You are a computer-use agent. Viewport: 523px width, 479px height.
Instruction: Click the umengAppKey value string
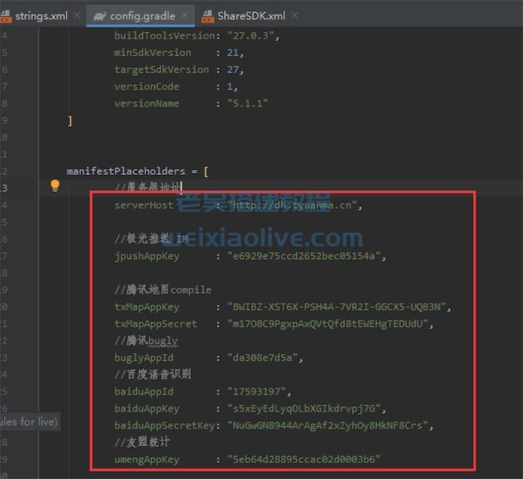pyautogui.click(x=304, y=460)
